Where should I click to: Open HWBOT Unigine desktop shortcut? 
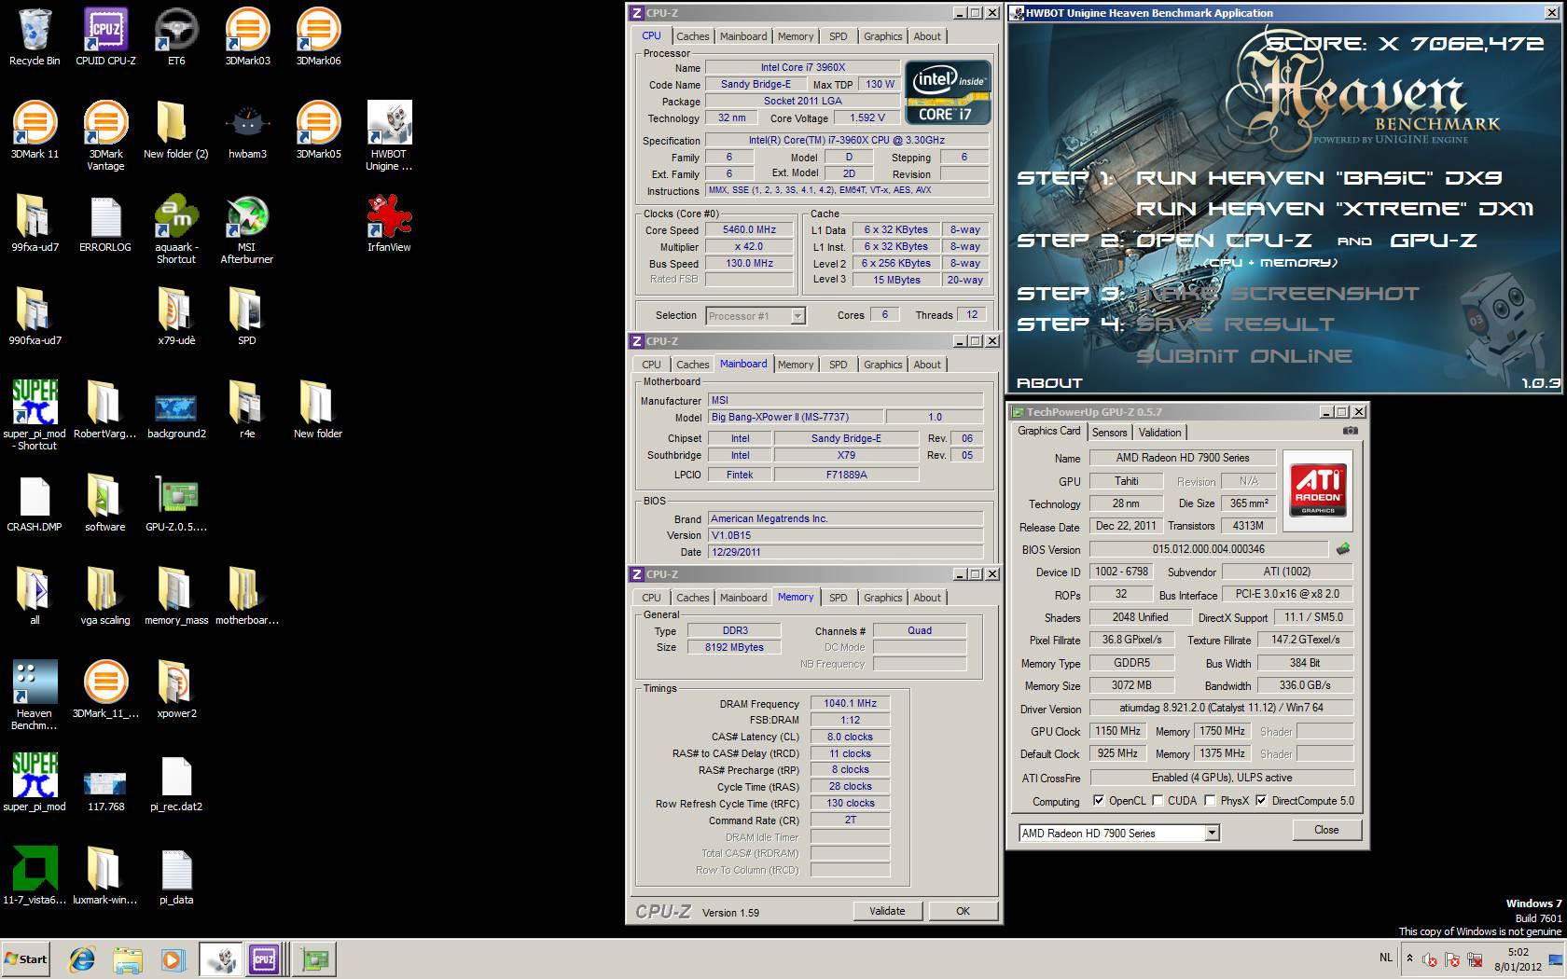tap(389, 136)
